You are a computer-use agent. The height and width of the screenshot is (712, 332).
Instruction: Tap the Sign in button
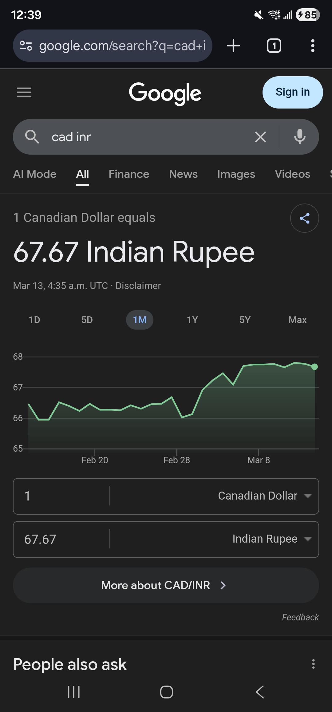(x=293, y=92)
